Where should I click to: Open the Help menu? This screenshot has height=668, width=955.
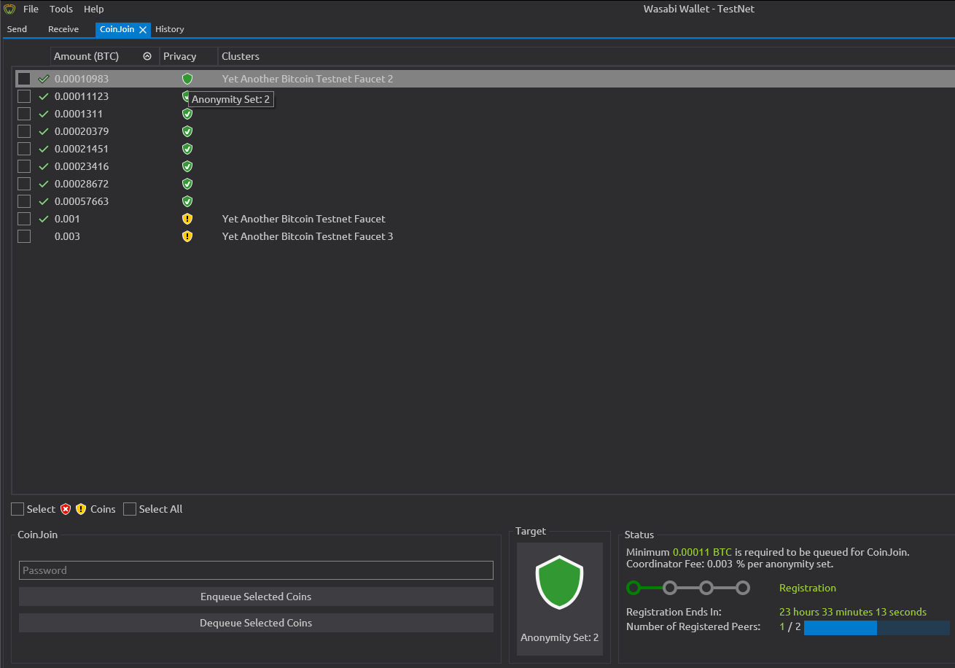click(x=93, y=9)
